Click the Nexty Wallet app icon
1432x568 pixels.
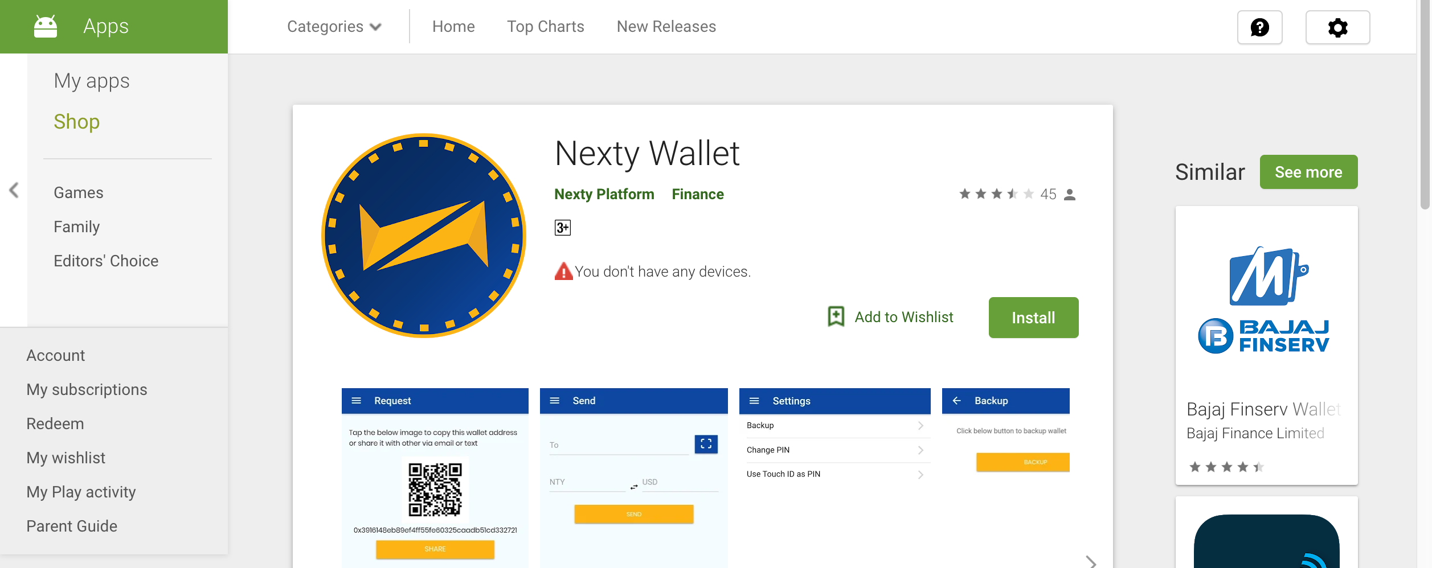tap(424, 236)
